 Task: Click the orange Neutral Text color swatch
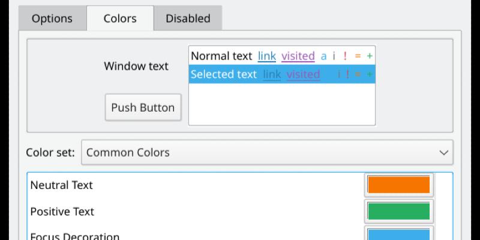399,185
